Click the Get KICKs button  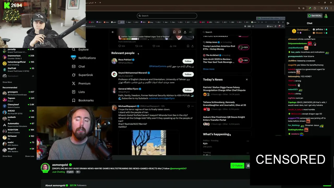pos(315,16)
